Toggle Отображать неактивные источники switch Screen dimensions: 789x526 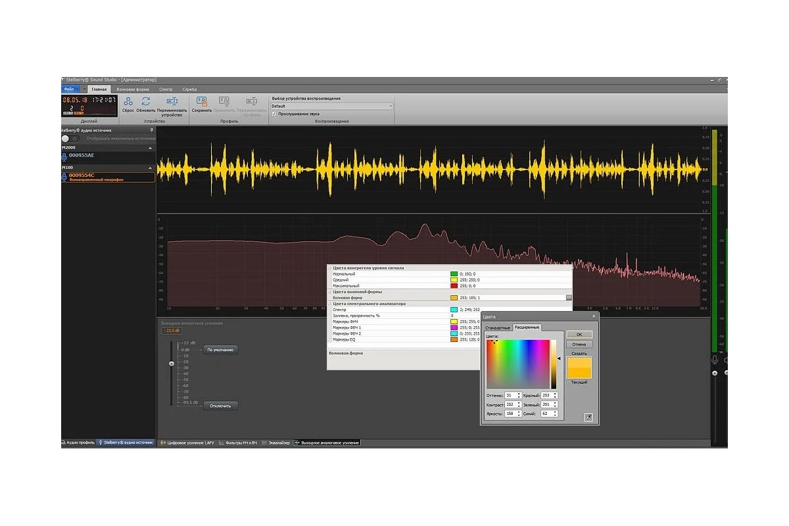[70, 139]
